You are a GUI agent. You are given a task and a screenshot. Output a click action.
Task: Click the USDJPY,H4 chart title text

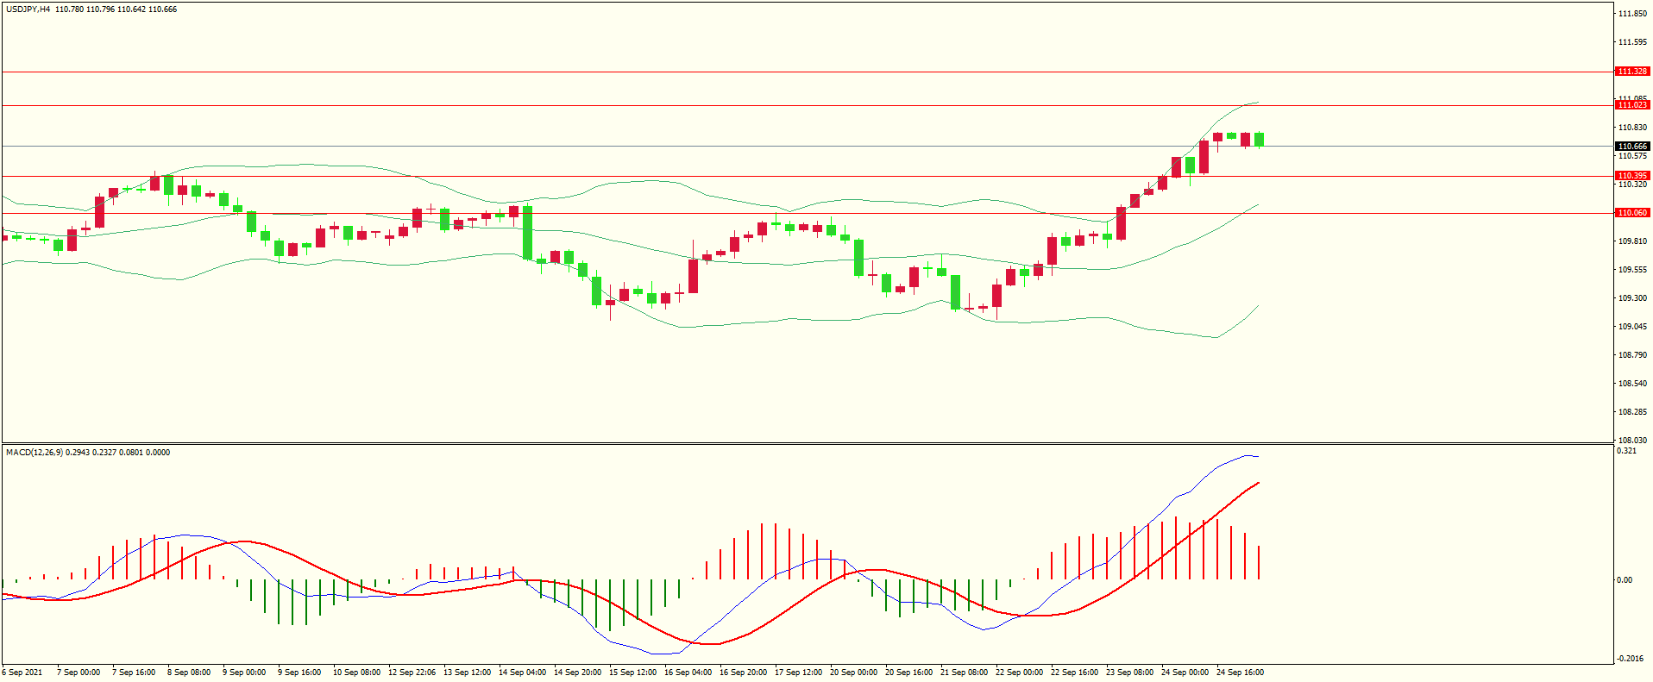[28, 9]
